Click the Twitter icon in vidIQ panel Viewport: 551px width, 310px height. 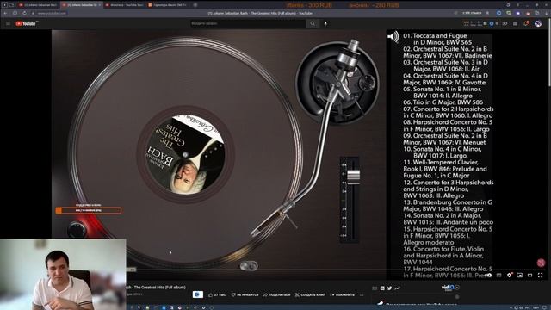[390, 288]
